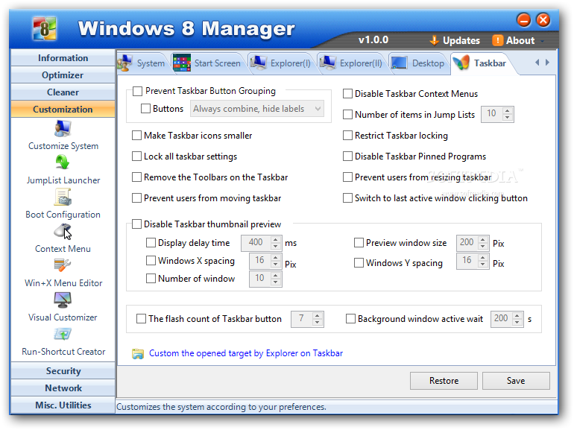Enable Make Taskbar icons smaller
The width and height of the screenshot is (574, 430).
(136, 136)
